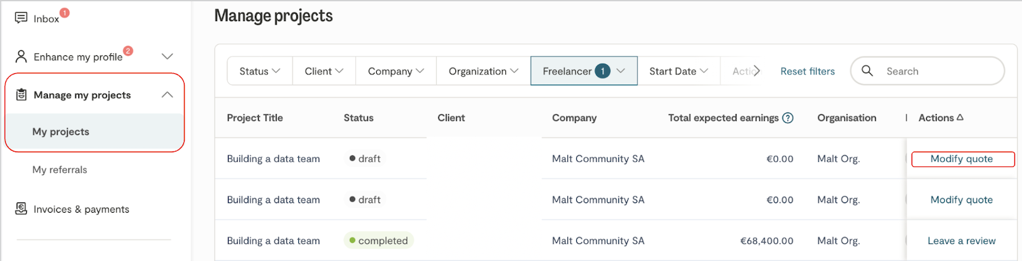The width and height of the screenshot is (1022, 261).
Task: Open the Client filter dropdown
Action: [324, 71]
